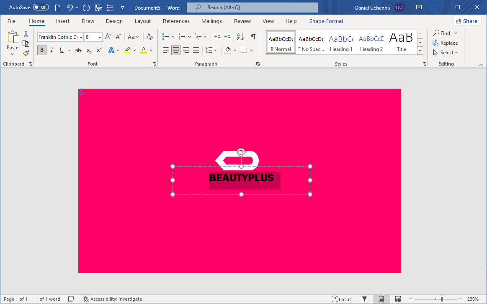
Task: Toggle center text alignment
Action: pyautogui.click(x=176, y=50)
